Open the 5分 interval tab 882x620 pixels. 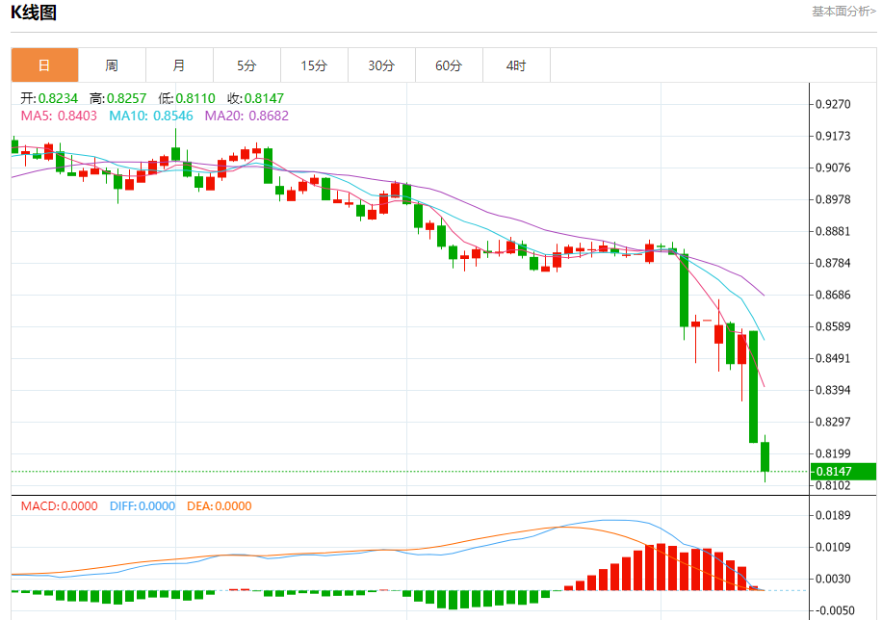tap(246, 65)
